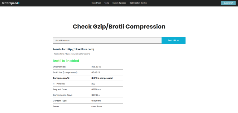Image resolution: width=238 pixels, height=113 pixels.
Task: Open the Tools menu
Action: 107,3
